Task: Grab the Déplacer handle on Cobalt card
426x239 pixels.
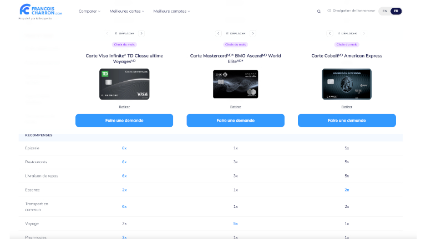Action: (x=347, y=33)
